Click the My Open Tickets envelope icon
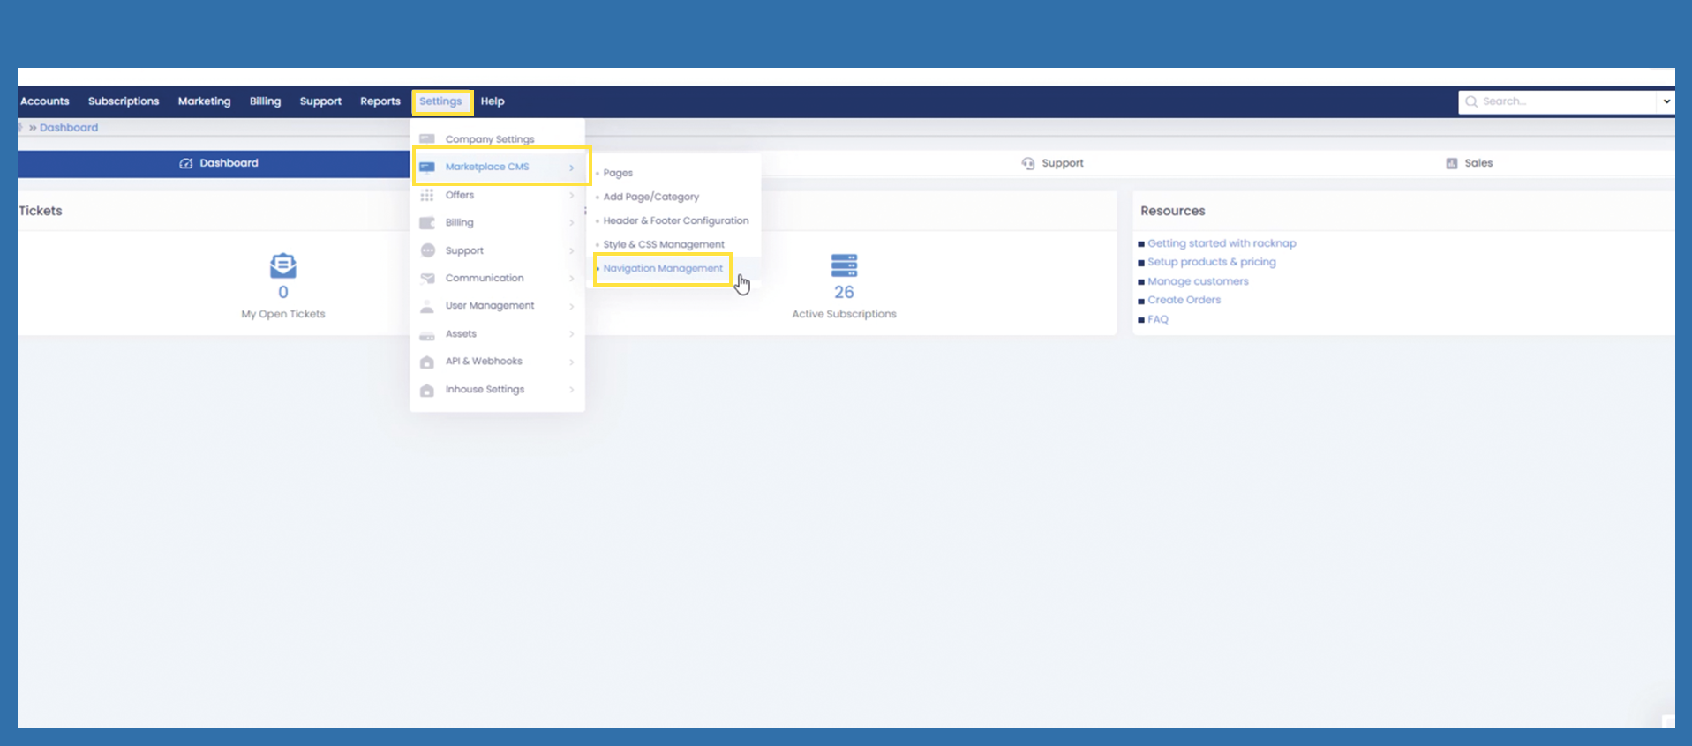The image size is (1692, 746). pyautogui.click(x=282, y=265)
